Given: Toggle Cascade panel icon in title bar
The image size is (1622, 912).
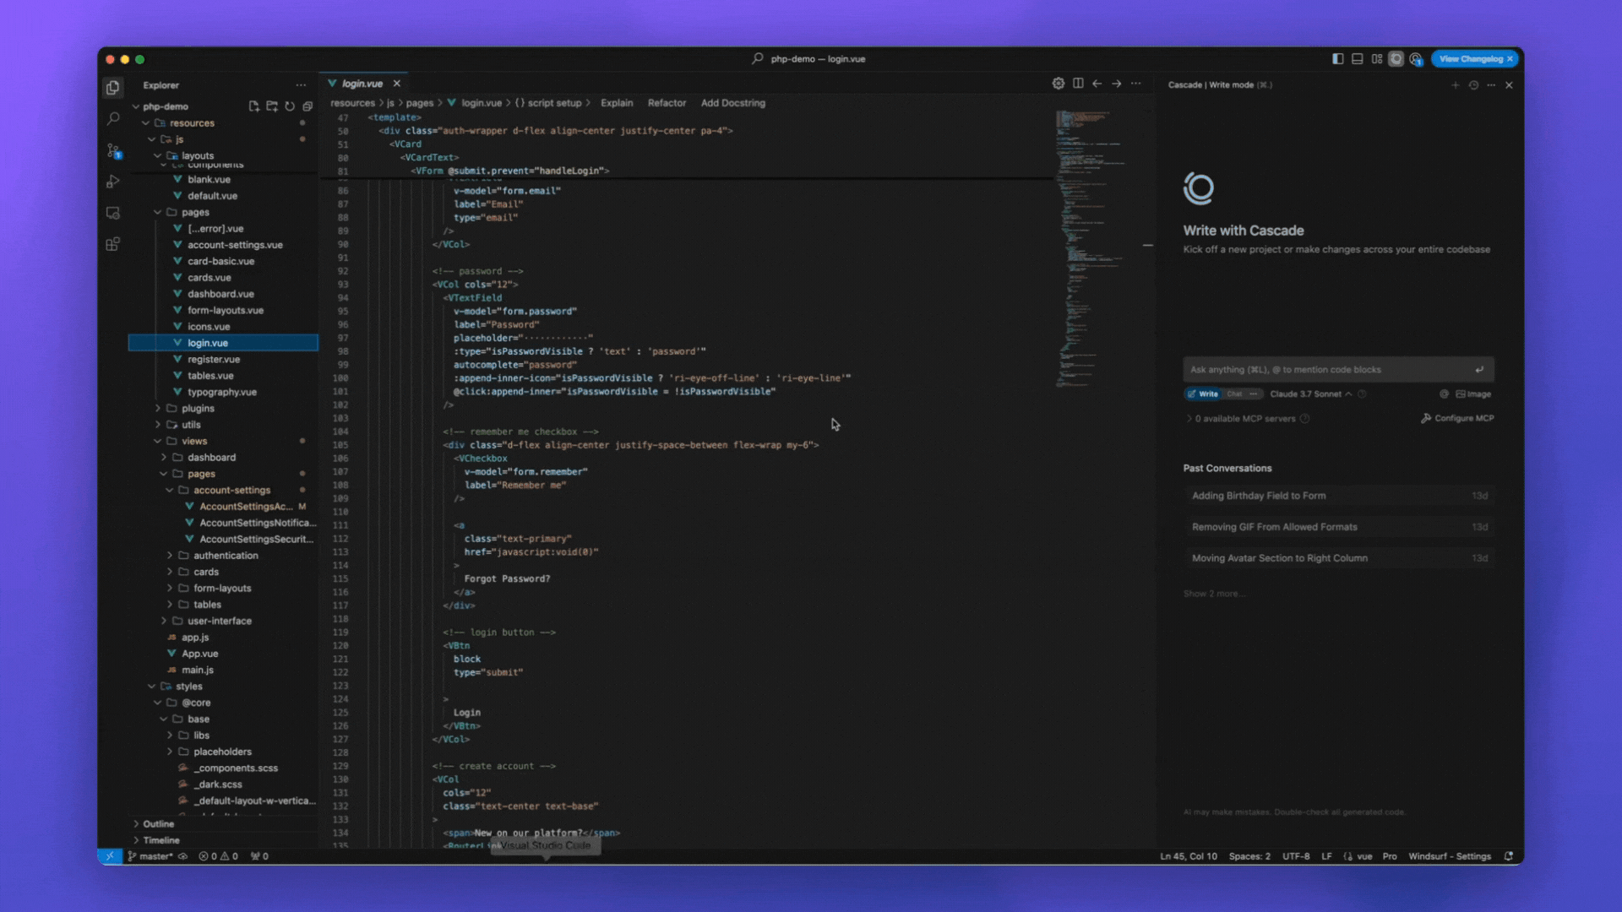Looking at the screenshot, I should click(x=1396, y=59).
